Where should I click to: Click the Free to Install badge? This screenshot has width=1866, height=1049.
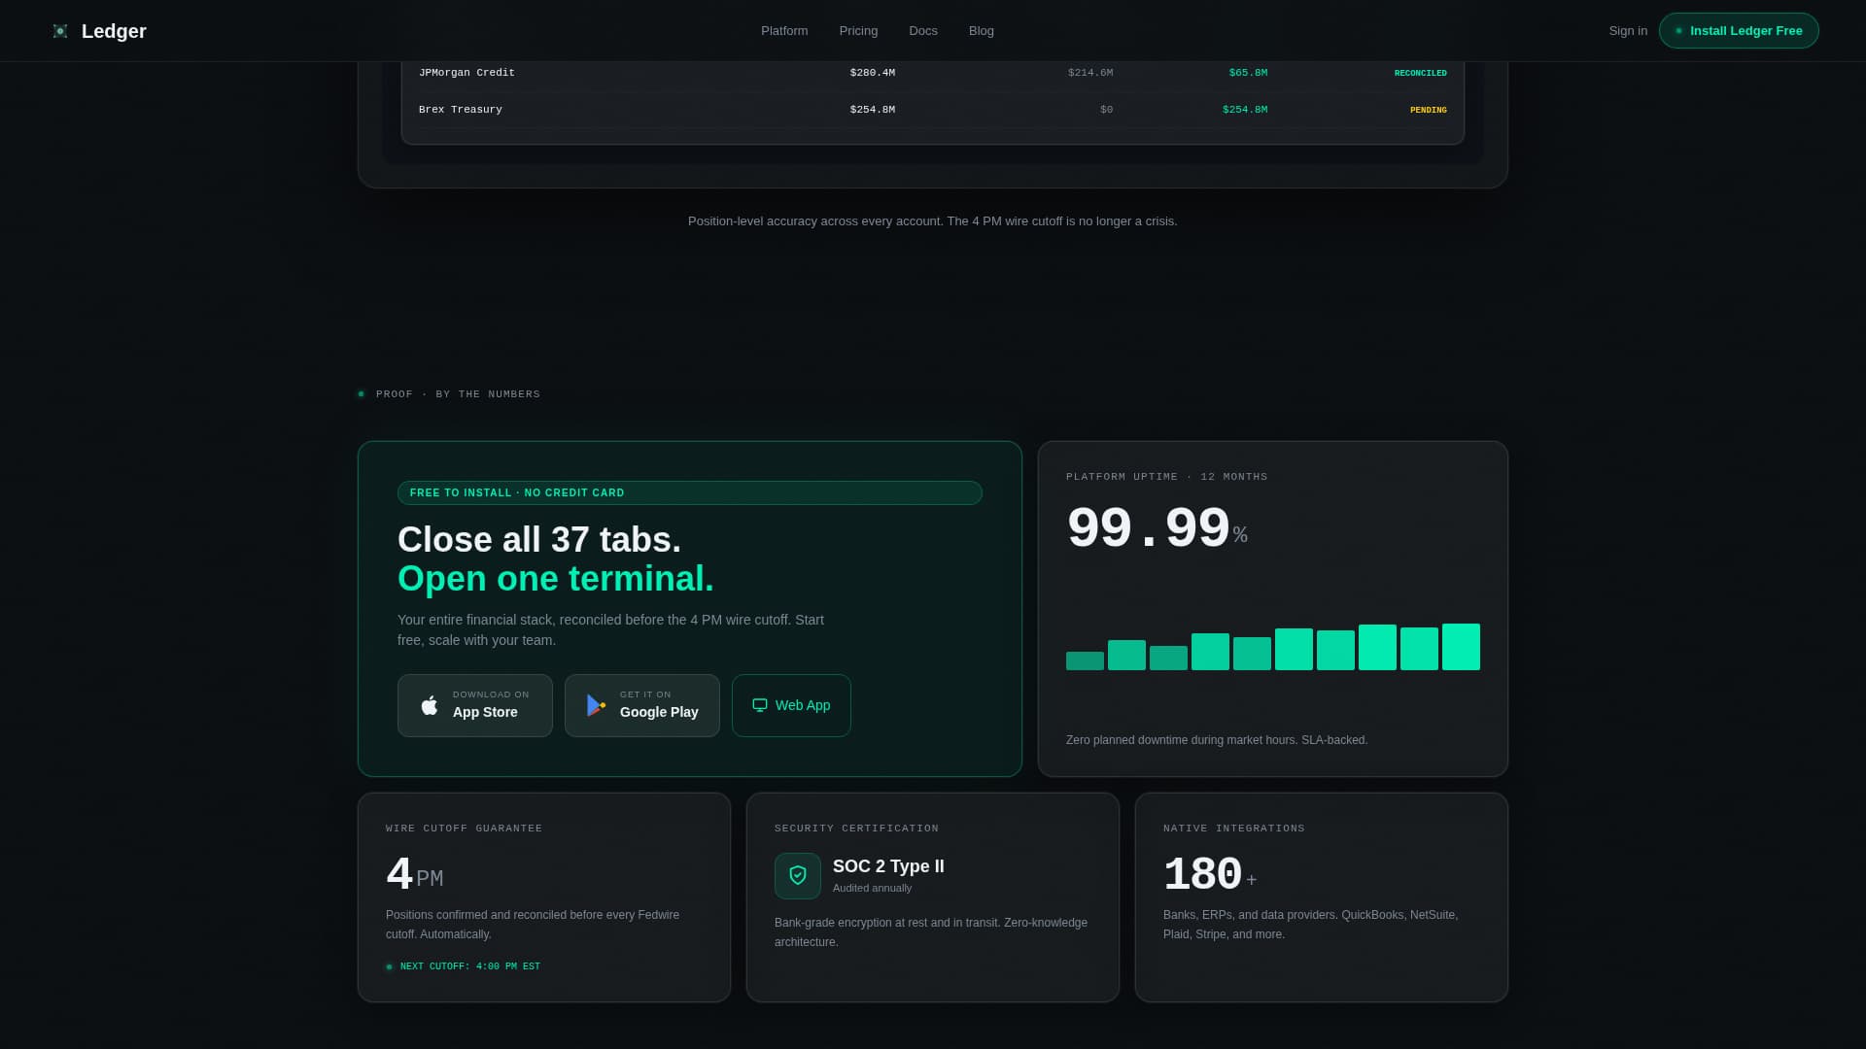pyautogui.click(x=690, y=493)
